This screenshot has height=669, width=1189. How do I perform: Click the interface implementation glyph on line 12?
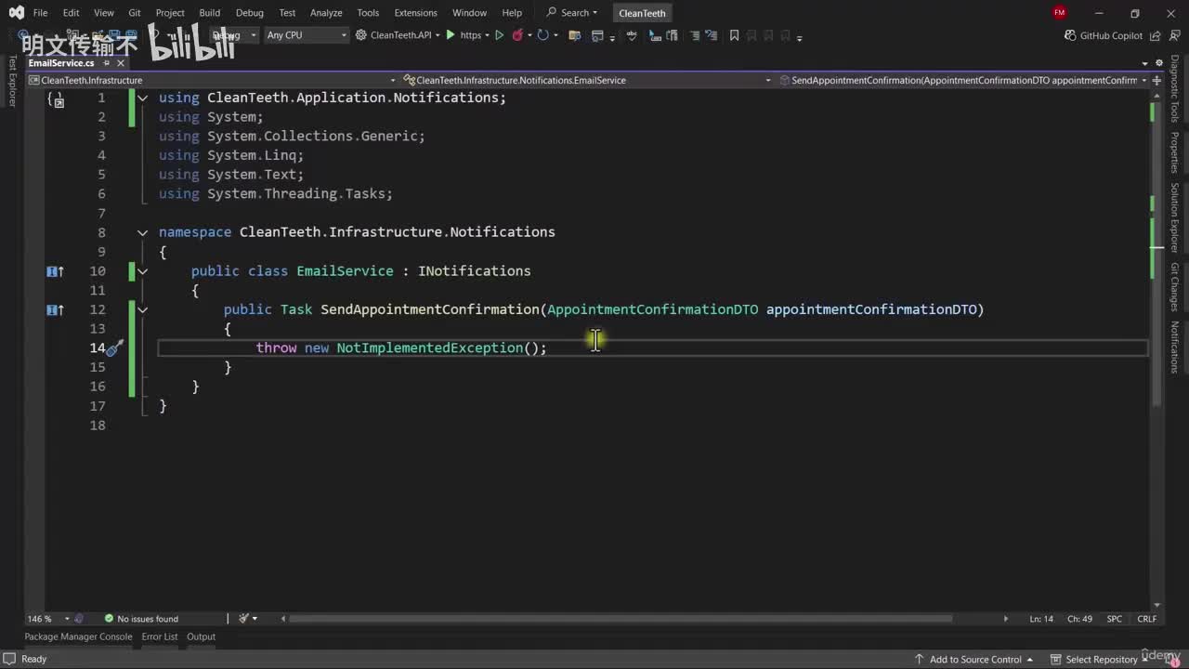tap(55, 309)
